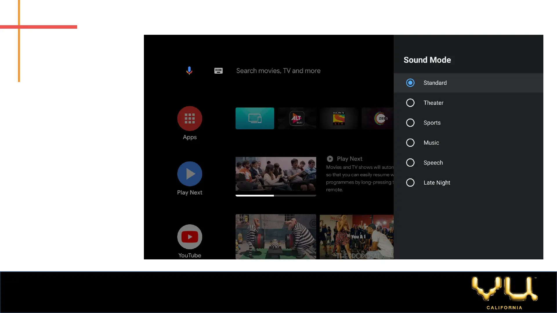Select Late Night sound mode
557x313 pixels.
coord(410,183)
